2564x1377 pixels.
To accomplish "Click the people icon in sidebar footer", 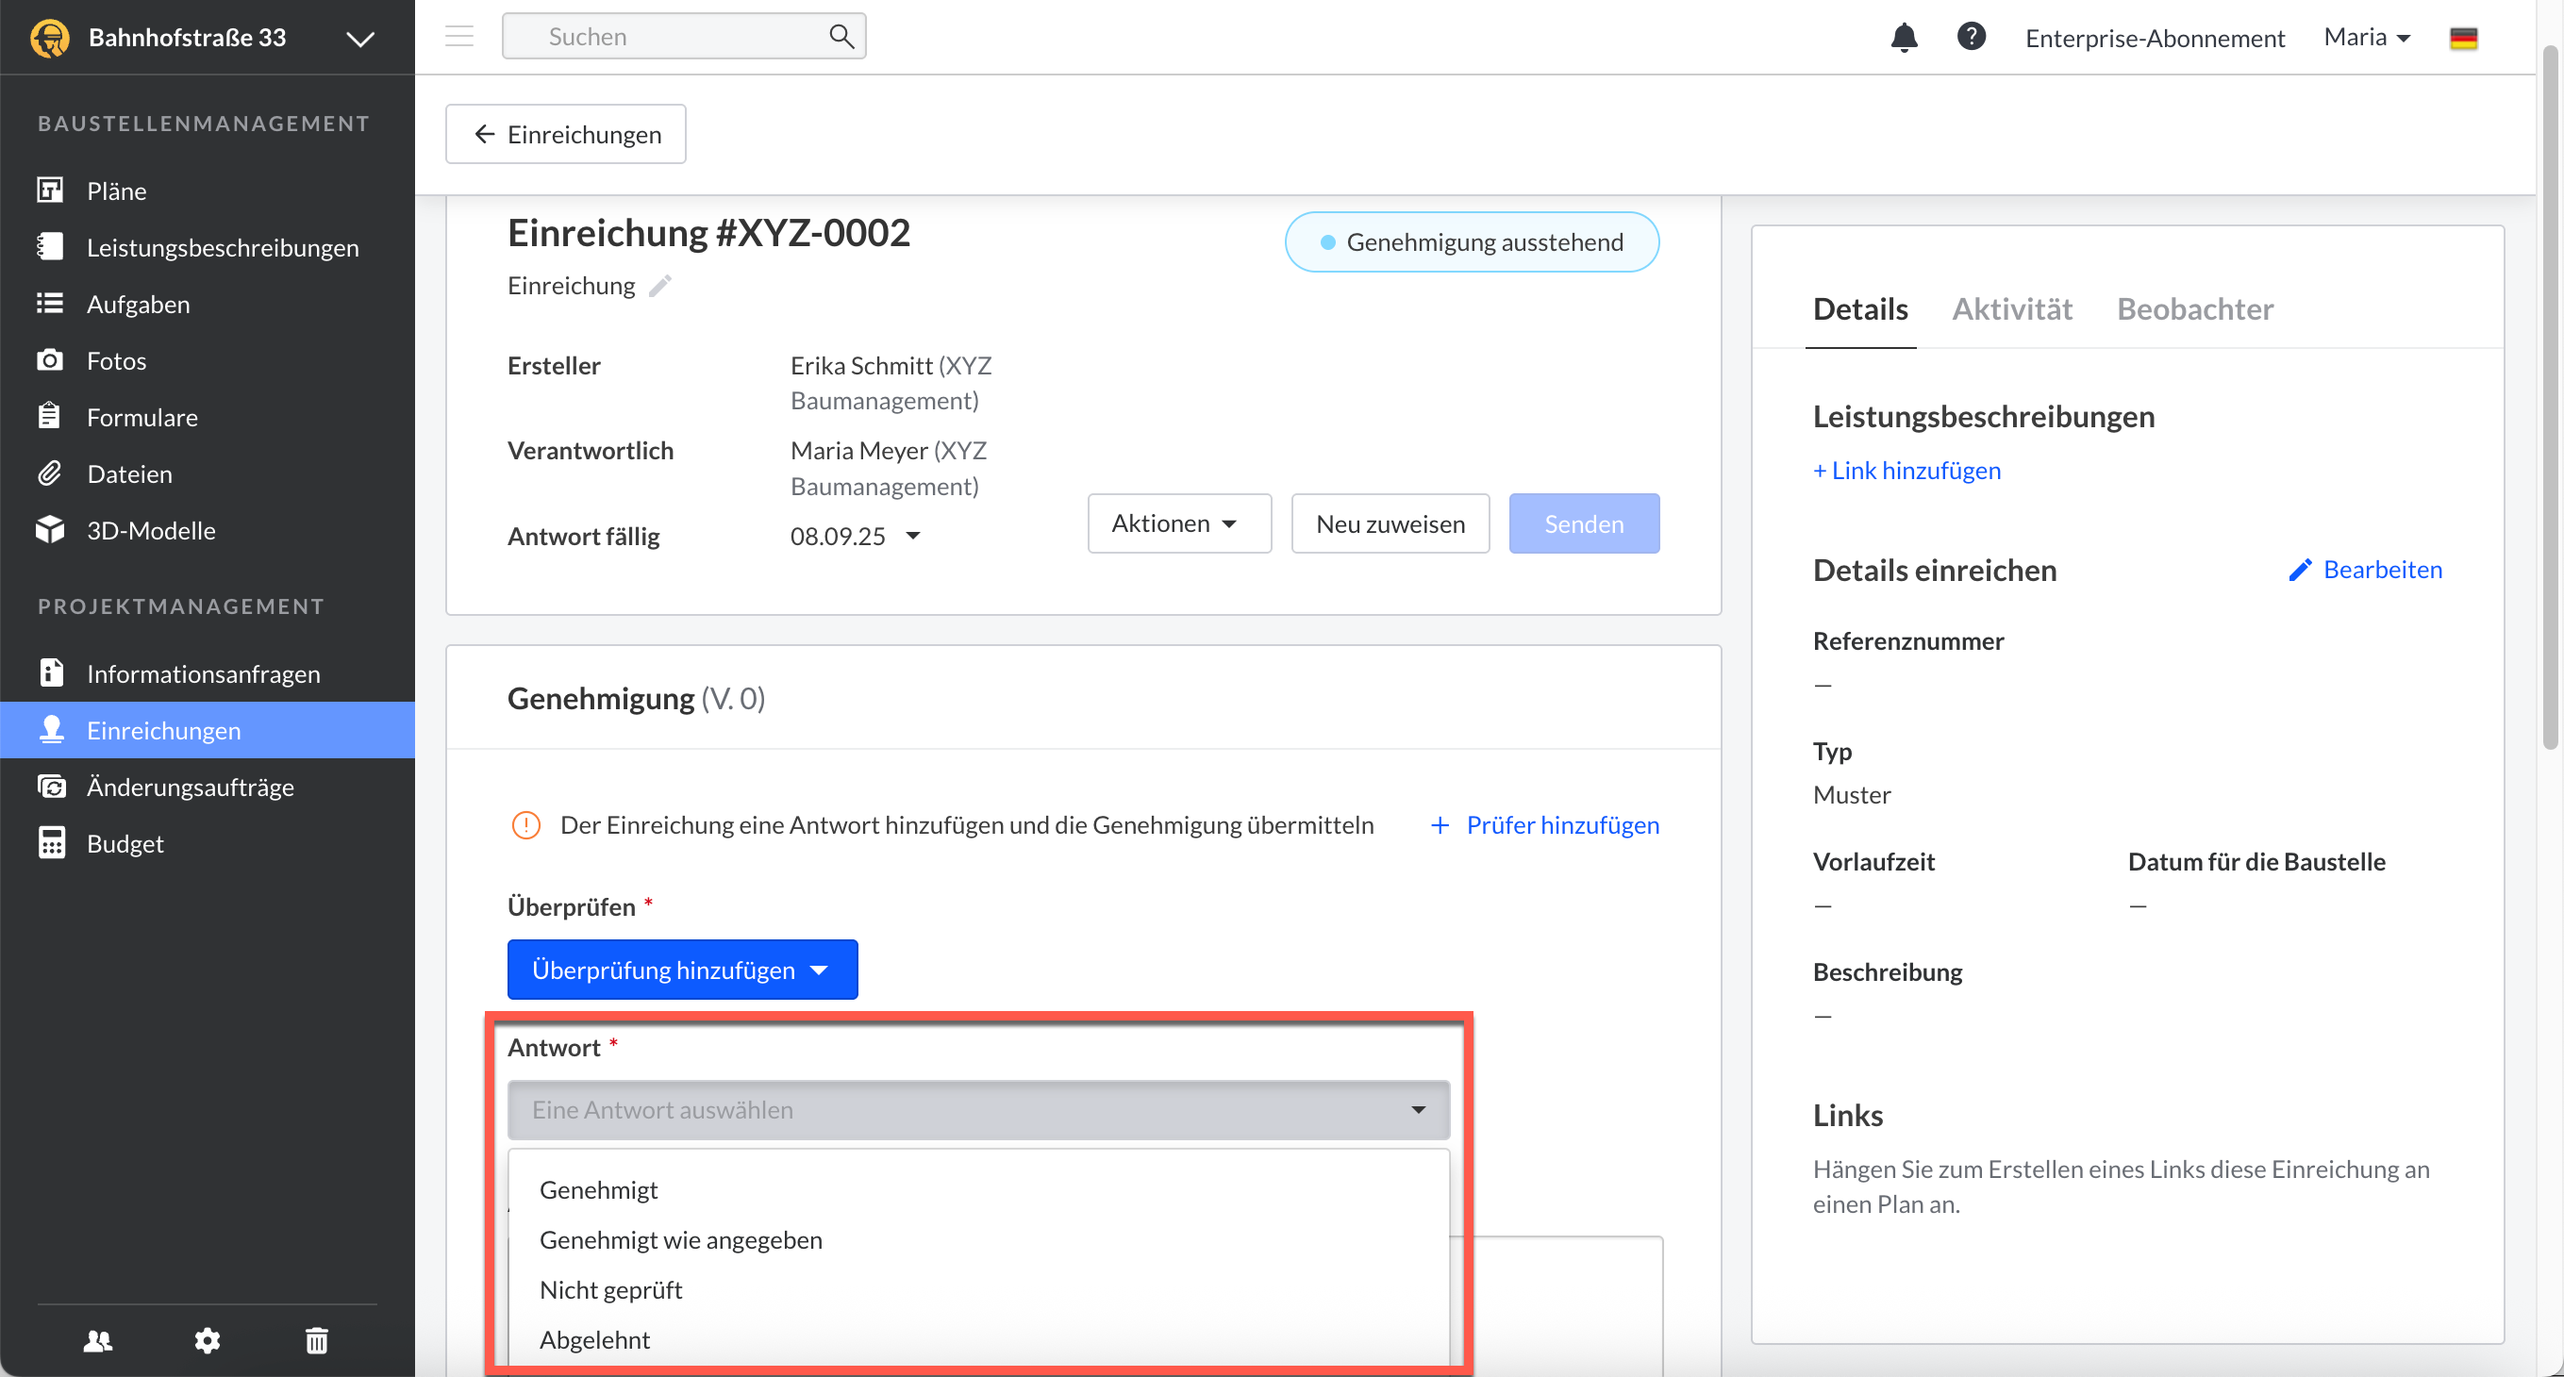I will pyautogui.click(x=97, y=1340).
